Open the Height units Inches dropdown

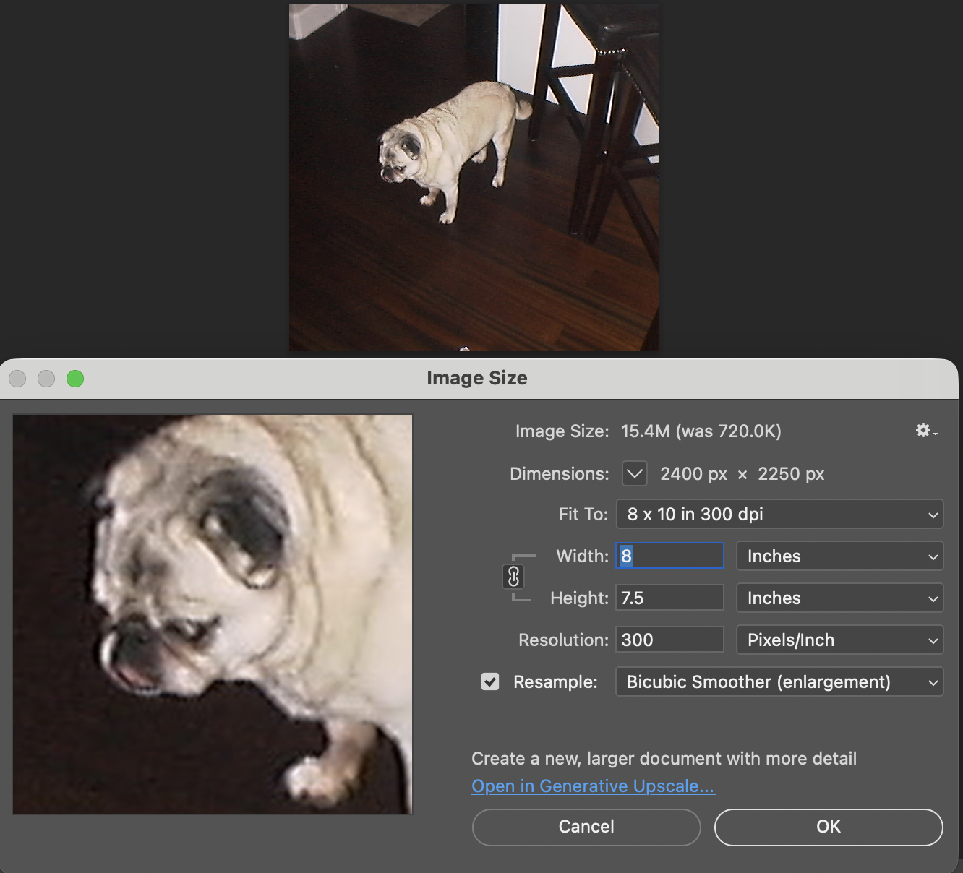pos(839,598)
